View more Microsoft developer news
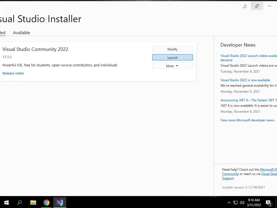The width and height of the screenshot is (277, 208). (248, 120)
